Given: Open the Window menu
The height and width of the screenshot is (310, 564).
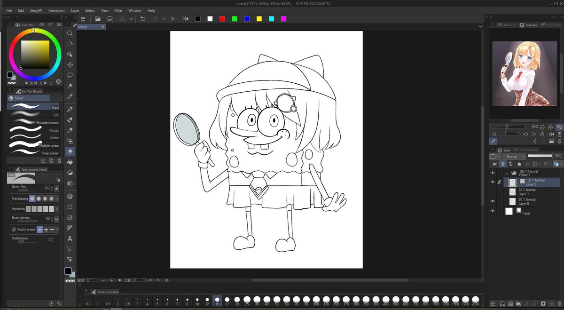Looking at the screenshot, I should pos(134,10).
